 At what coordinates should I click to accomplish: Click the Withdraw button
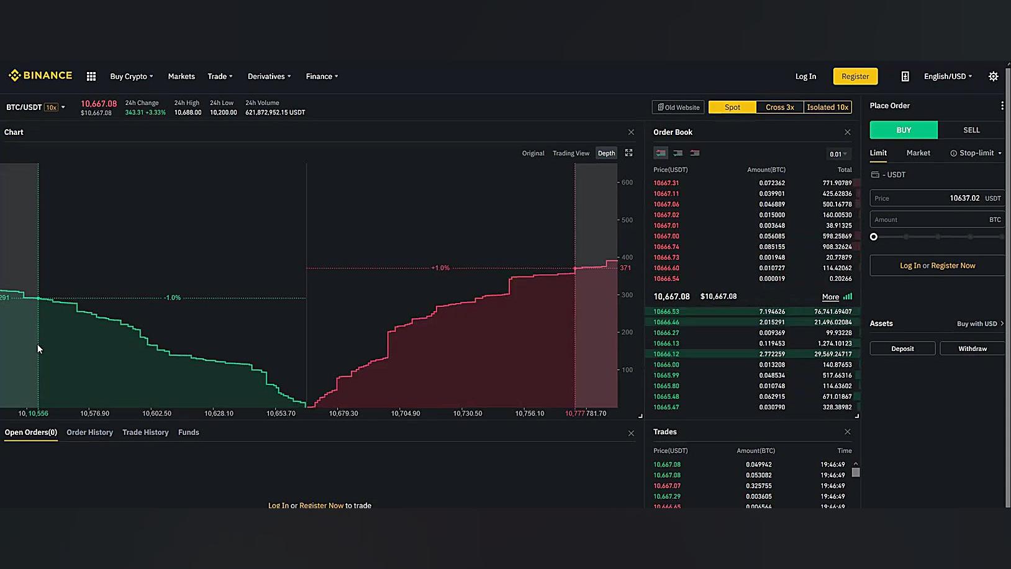click(972, 348)
